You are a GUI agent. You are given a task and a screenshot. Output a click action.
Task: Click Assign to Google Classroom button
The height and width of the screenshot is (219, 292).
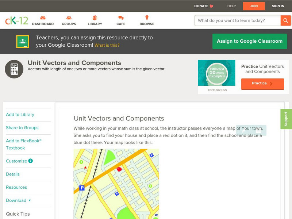coord(250,41)
